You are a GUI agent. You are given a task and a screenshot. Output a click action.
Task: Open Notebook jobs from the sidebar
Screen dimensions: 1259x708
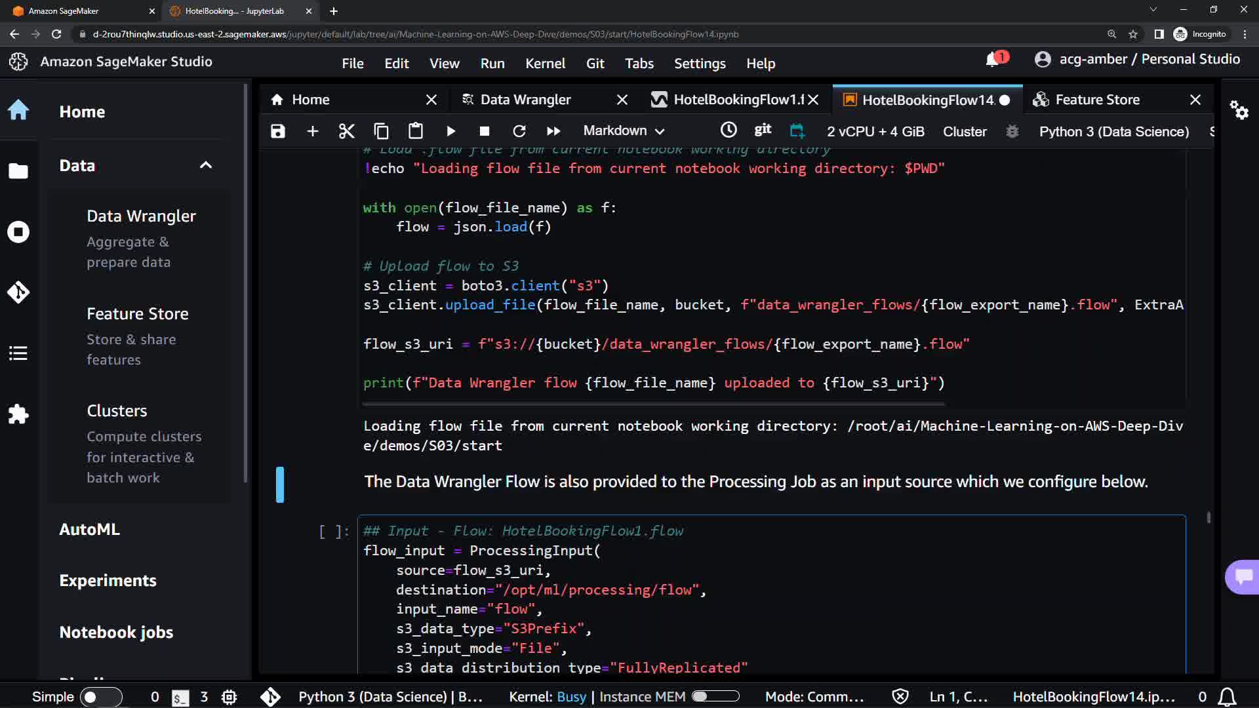pos(116,632)
